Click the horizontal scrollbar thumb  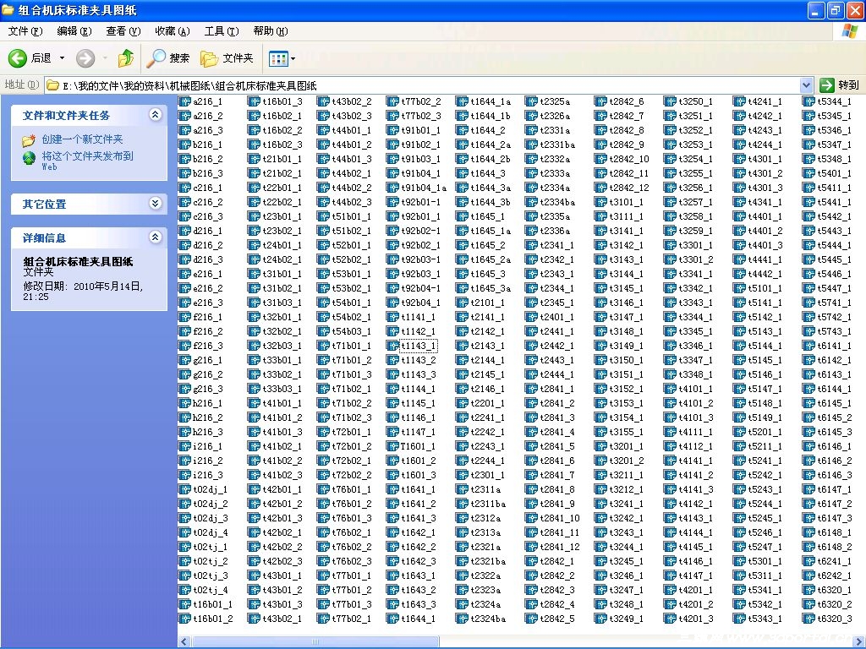tap(315, 642)
